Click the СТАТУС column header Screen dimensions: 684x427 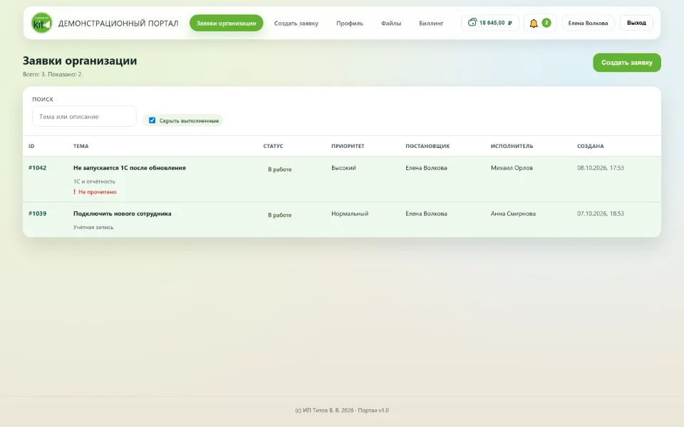click(273, 146)
